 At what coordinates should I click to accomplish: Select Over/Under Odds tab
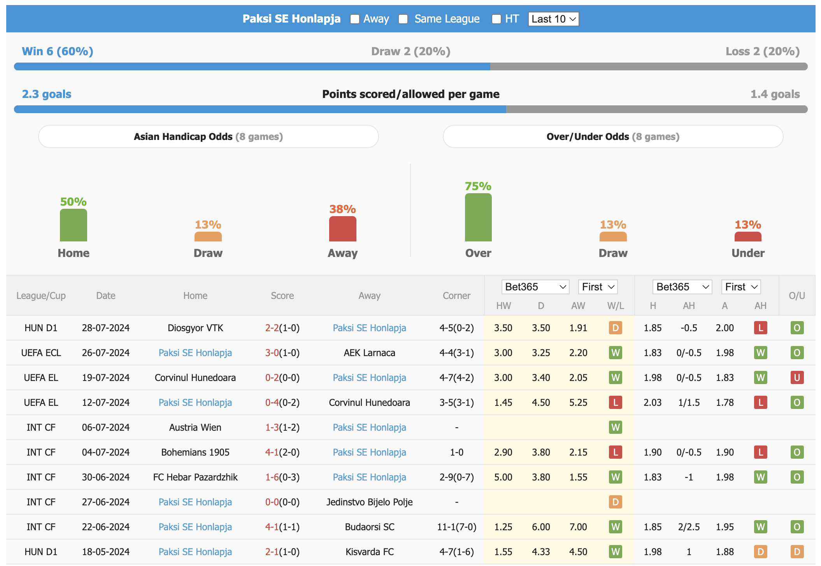(x=613, y=136)
